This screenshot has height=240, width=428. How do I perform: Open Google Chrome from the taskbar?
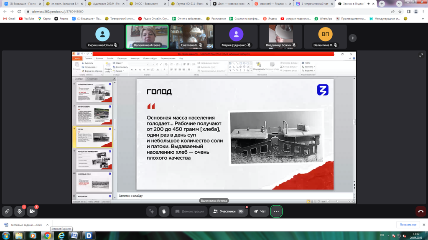tap(47, 235)
